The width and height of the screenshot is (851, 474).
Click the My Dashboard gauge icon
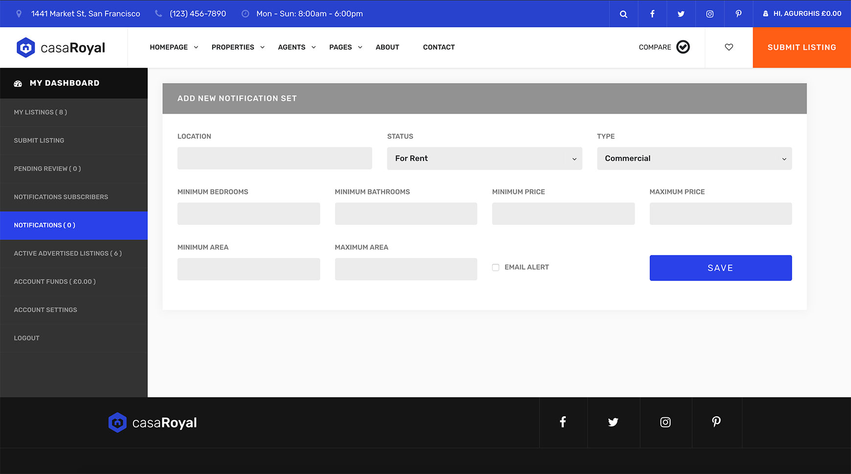(18, 84)
